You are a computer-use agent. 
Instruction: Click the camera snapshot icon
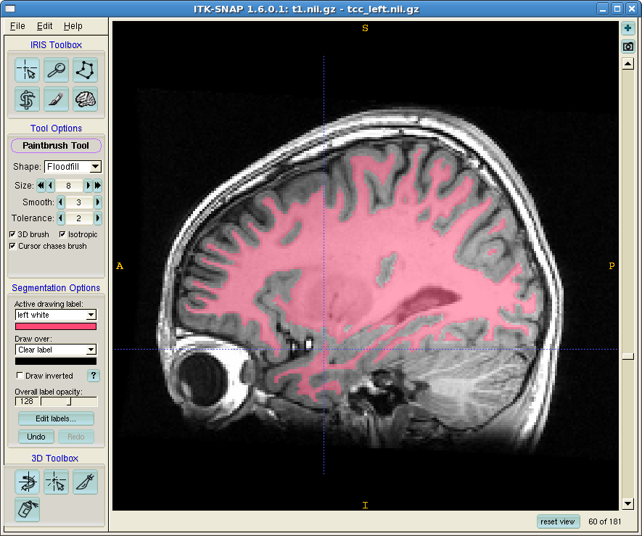[628, 47]
